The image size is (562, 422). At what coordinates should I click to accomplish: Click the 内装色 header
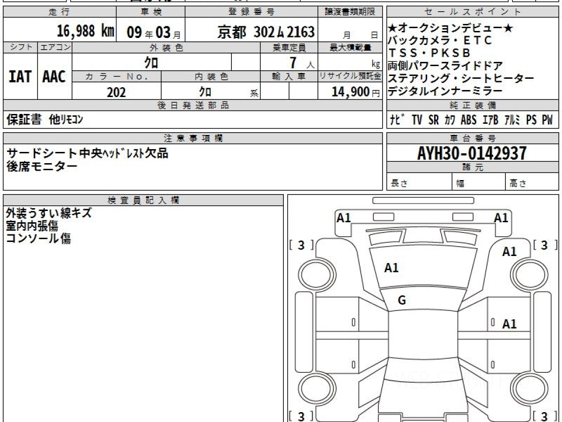[x=211, y=76]
